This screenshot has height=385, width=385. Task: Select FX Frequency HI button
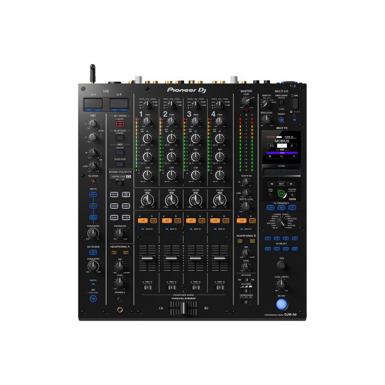(x=292, y=208)
